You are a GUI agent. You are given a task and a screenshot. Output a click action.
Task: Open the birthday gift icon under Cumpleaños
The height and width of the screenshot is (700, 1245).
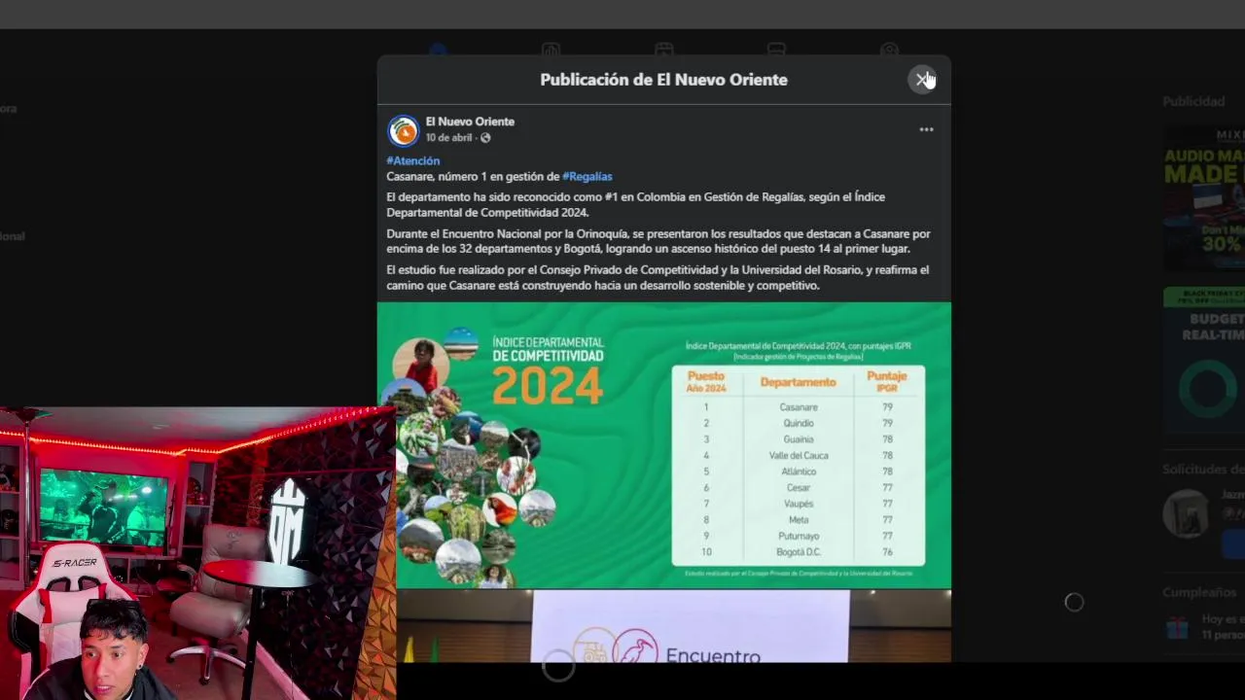pyautogui.click(x=1178, y=627)
